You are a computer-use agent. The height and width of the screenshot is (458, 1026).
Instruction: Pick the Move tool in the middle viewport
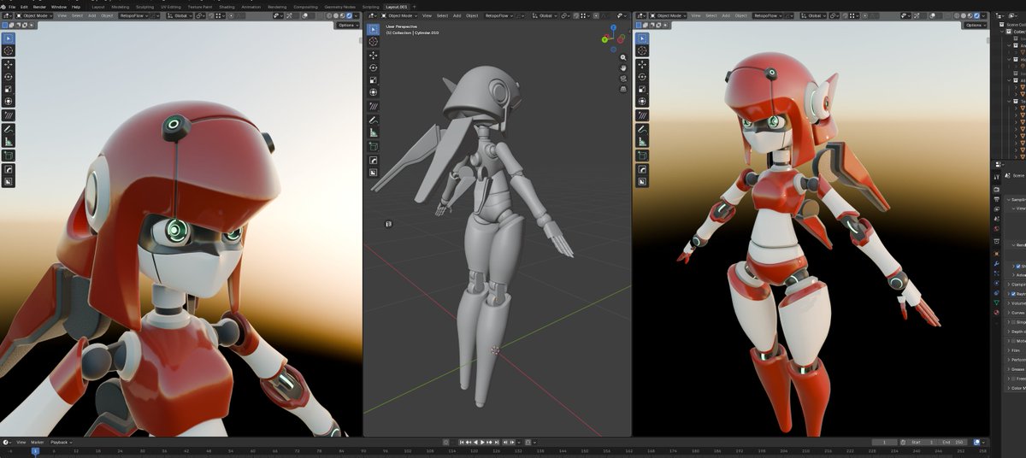pos(374,56)
